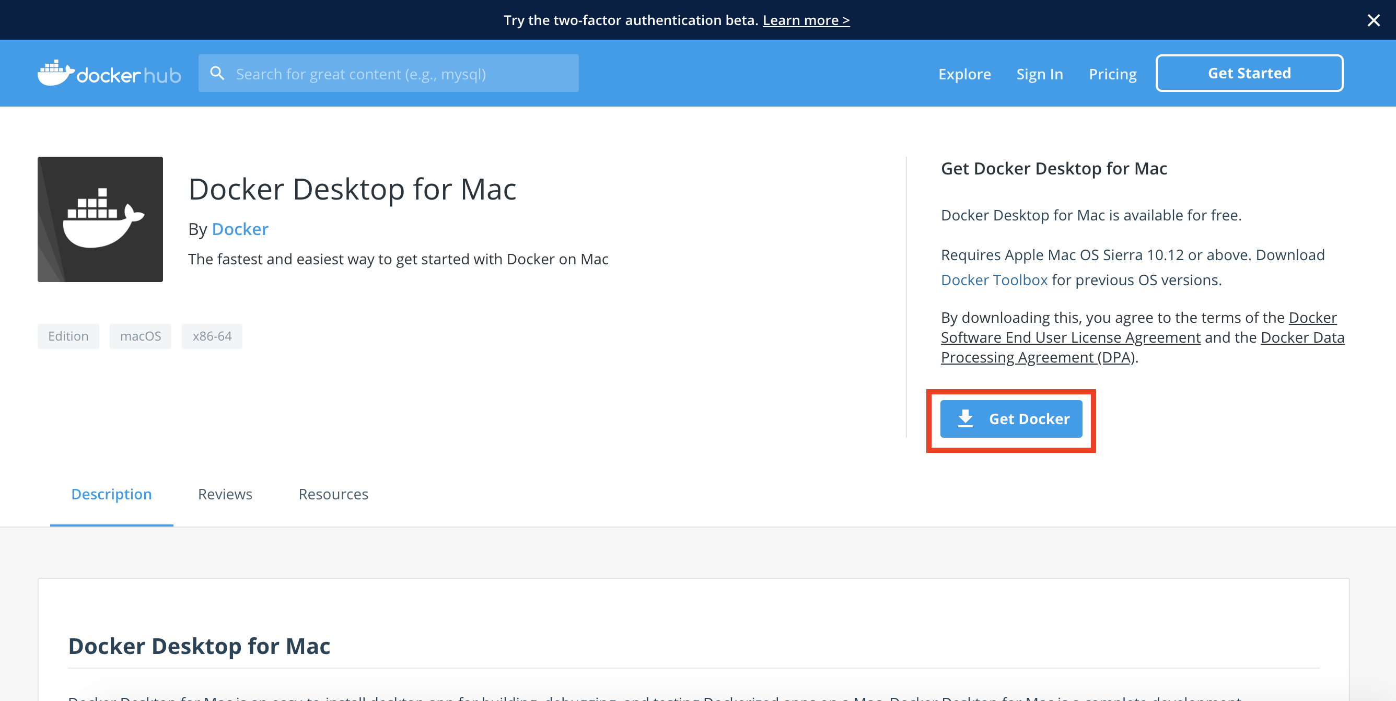Switch to the Resources tab
Viewport: 1396px width, 701px height.
coord(333,494)
